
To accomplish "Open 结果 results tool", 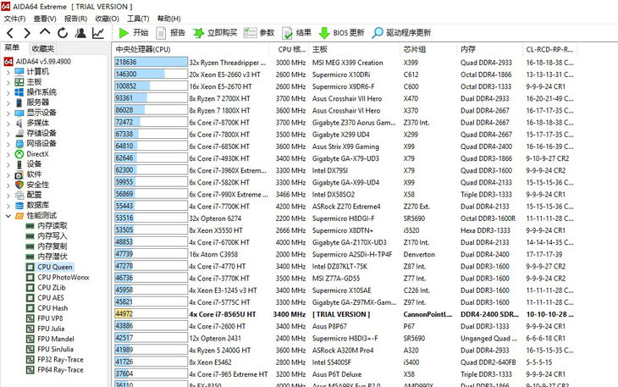I will point(297,33).
